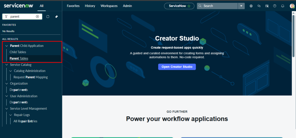Open the globe scope picker icon
This screenshot has width=296, height=138.
(251, 6)
